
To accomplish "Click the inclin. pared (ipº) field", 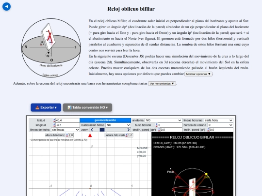I will point(221,130).
